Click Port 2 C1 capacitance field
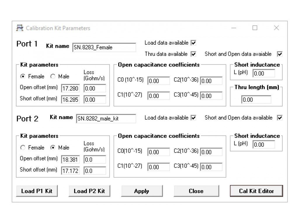This screenshot has width=299, height=224. click(159, 167)
